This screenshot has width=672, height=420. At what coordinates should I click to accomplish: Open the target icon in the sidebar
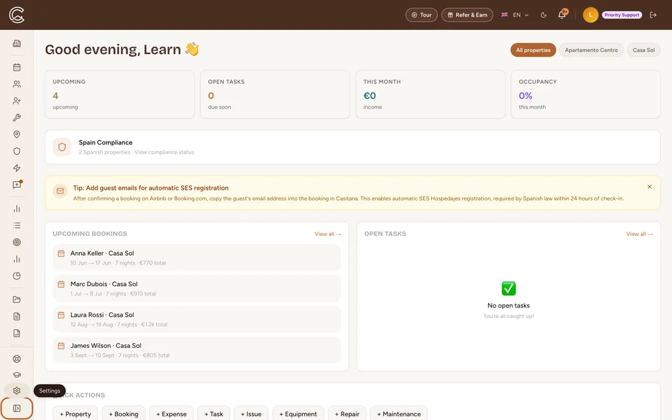(x=17, y=242)
